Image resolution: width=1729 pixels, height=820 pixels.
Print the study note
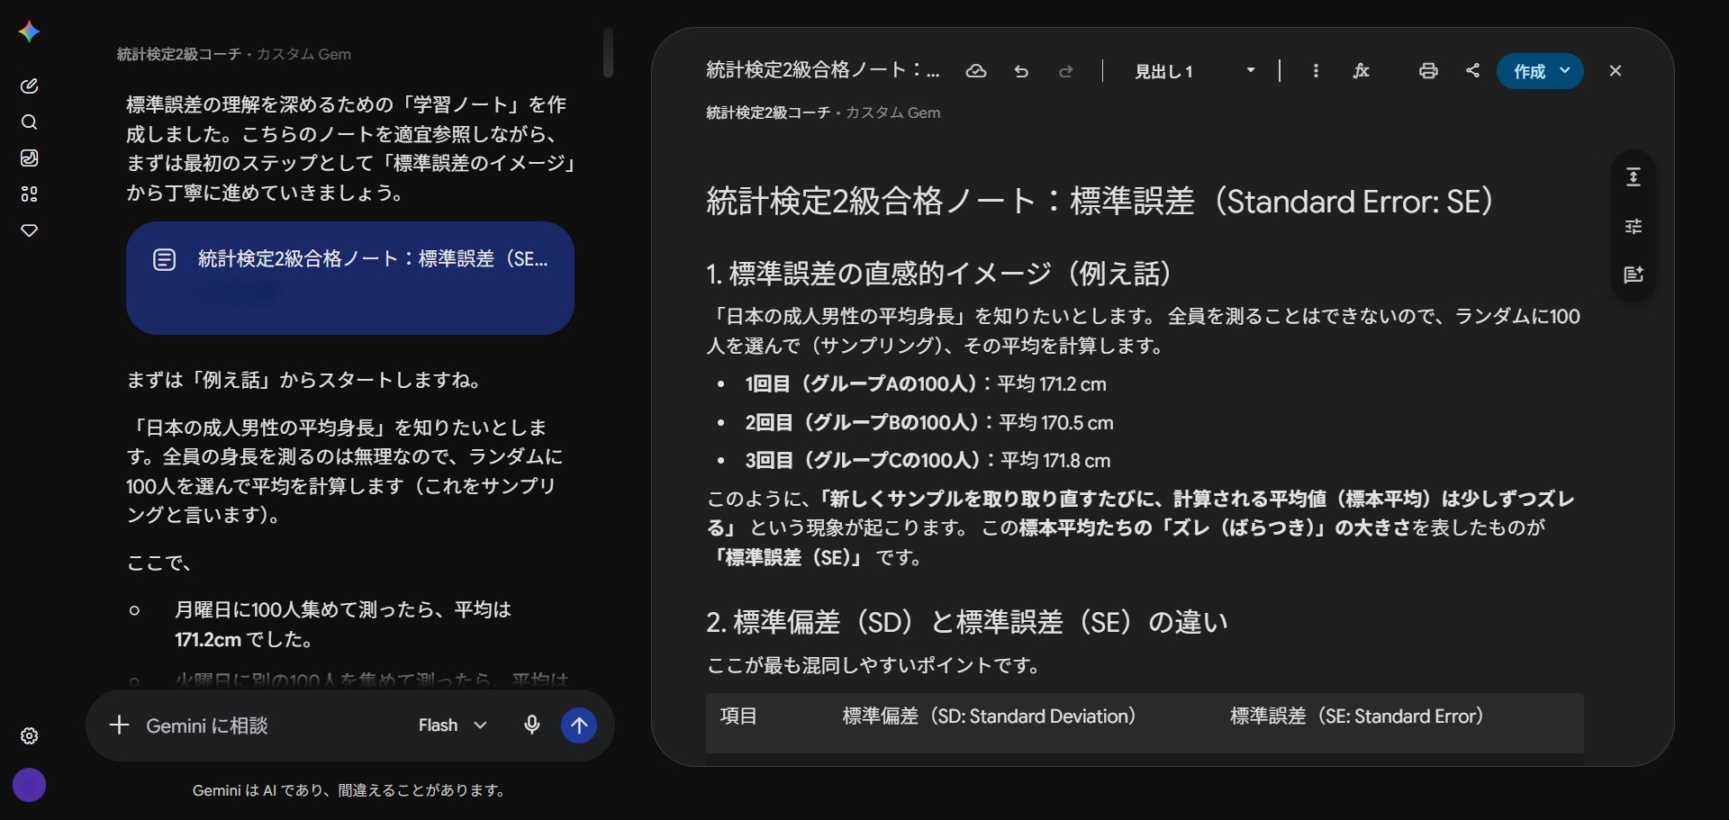point(1428,71)
